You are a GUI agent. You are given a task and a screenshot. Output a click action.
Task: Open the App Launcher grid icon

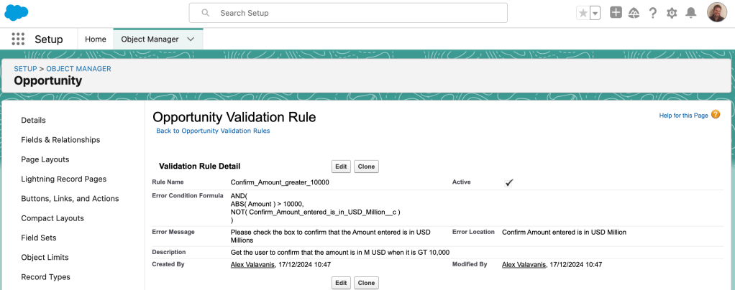tap(18, 39)
